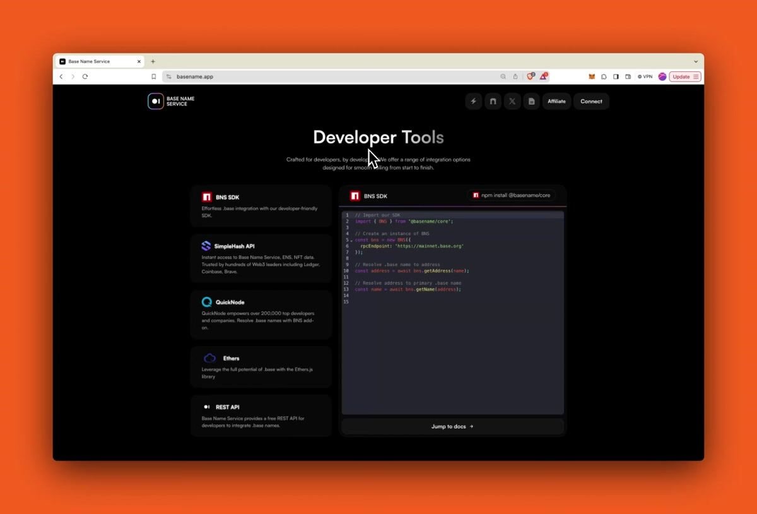Click the bookmark icon by address bar
Viewport: 757px width, 514px height.
pos(153,76)
